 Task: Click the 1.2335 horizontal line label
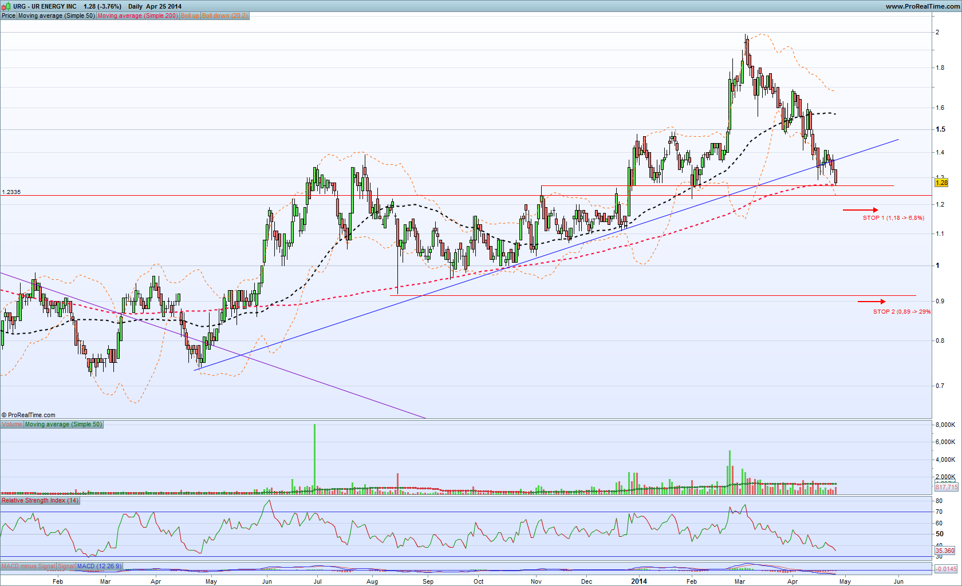[x=11, y=192]
